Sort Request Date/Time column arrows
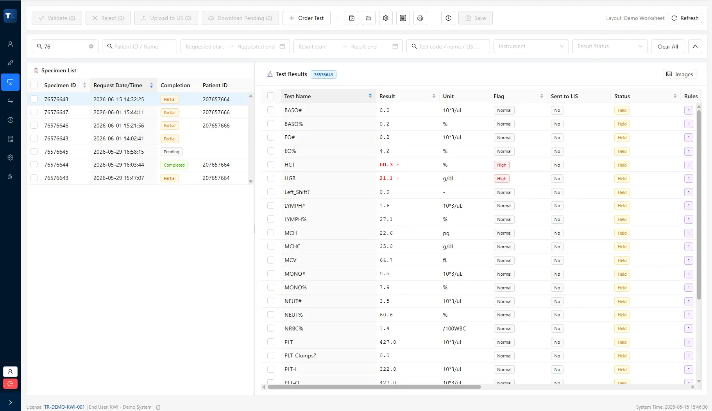Image resolution: width=712 pixels, height=411 pixels. 151,85
